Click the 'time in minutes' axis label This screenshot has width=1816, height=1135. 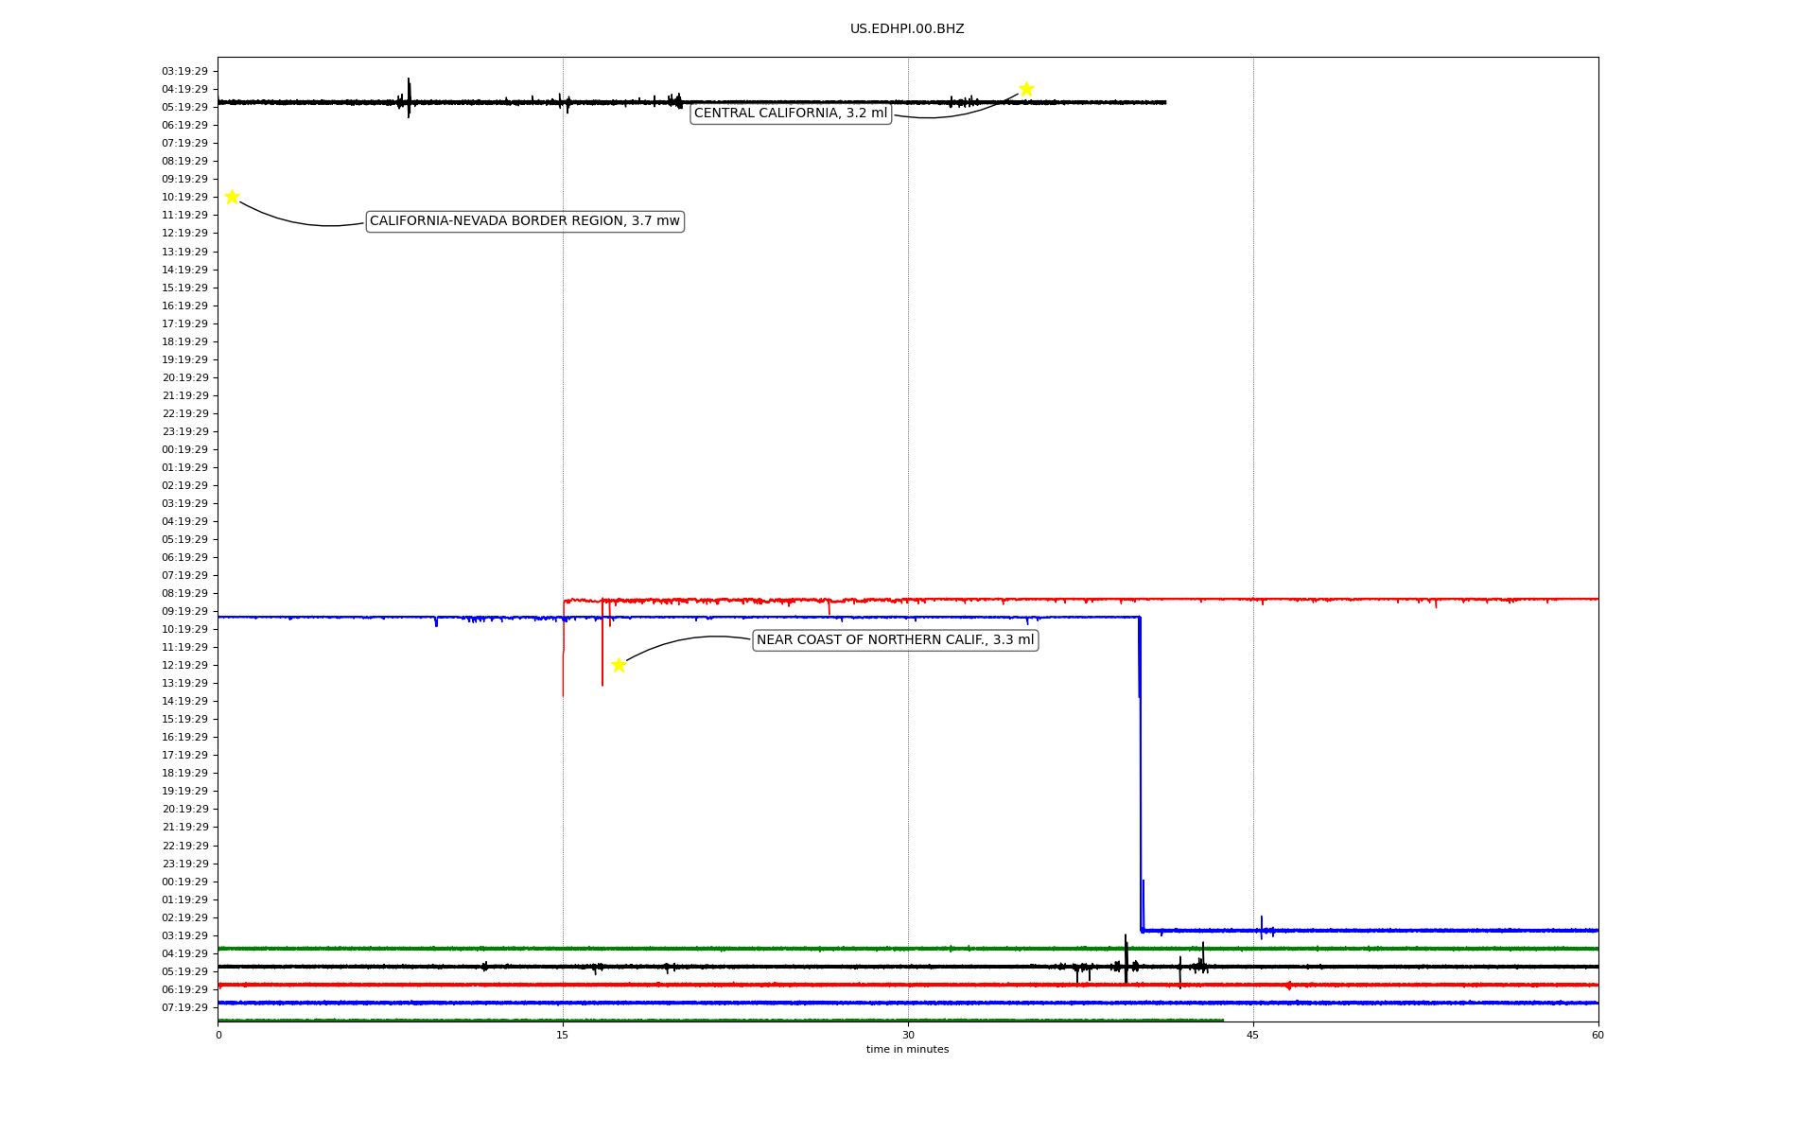[x=907, y=1050]
